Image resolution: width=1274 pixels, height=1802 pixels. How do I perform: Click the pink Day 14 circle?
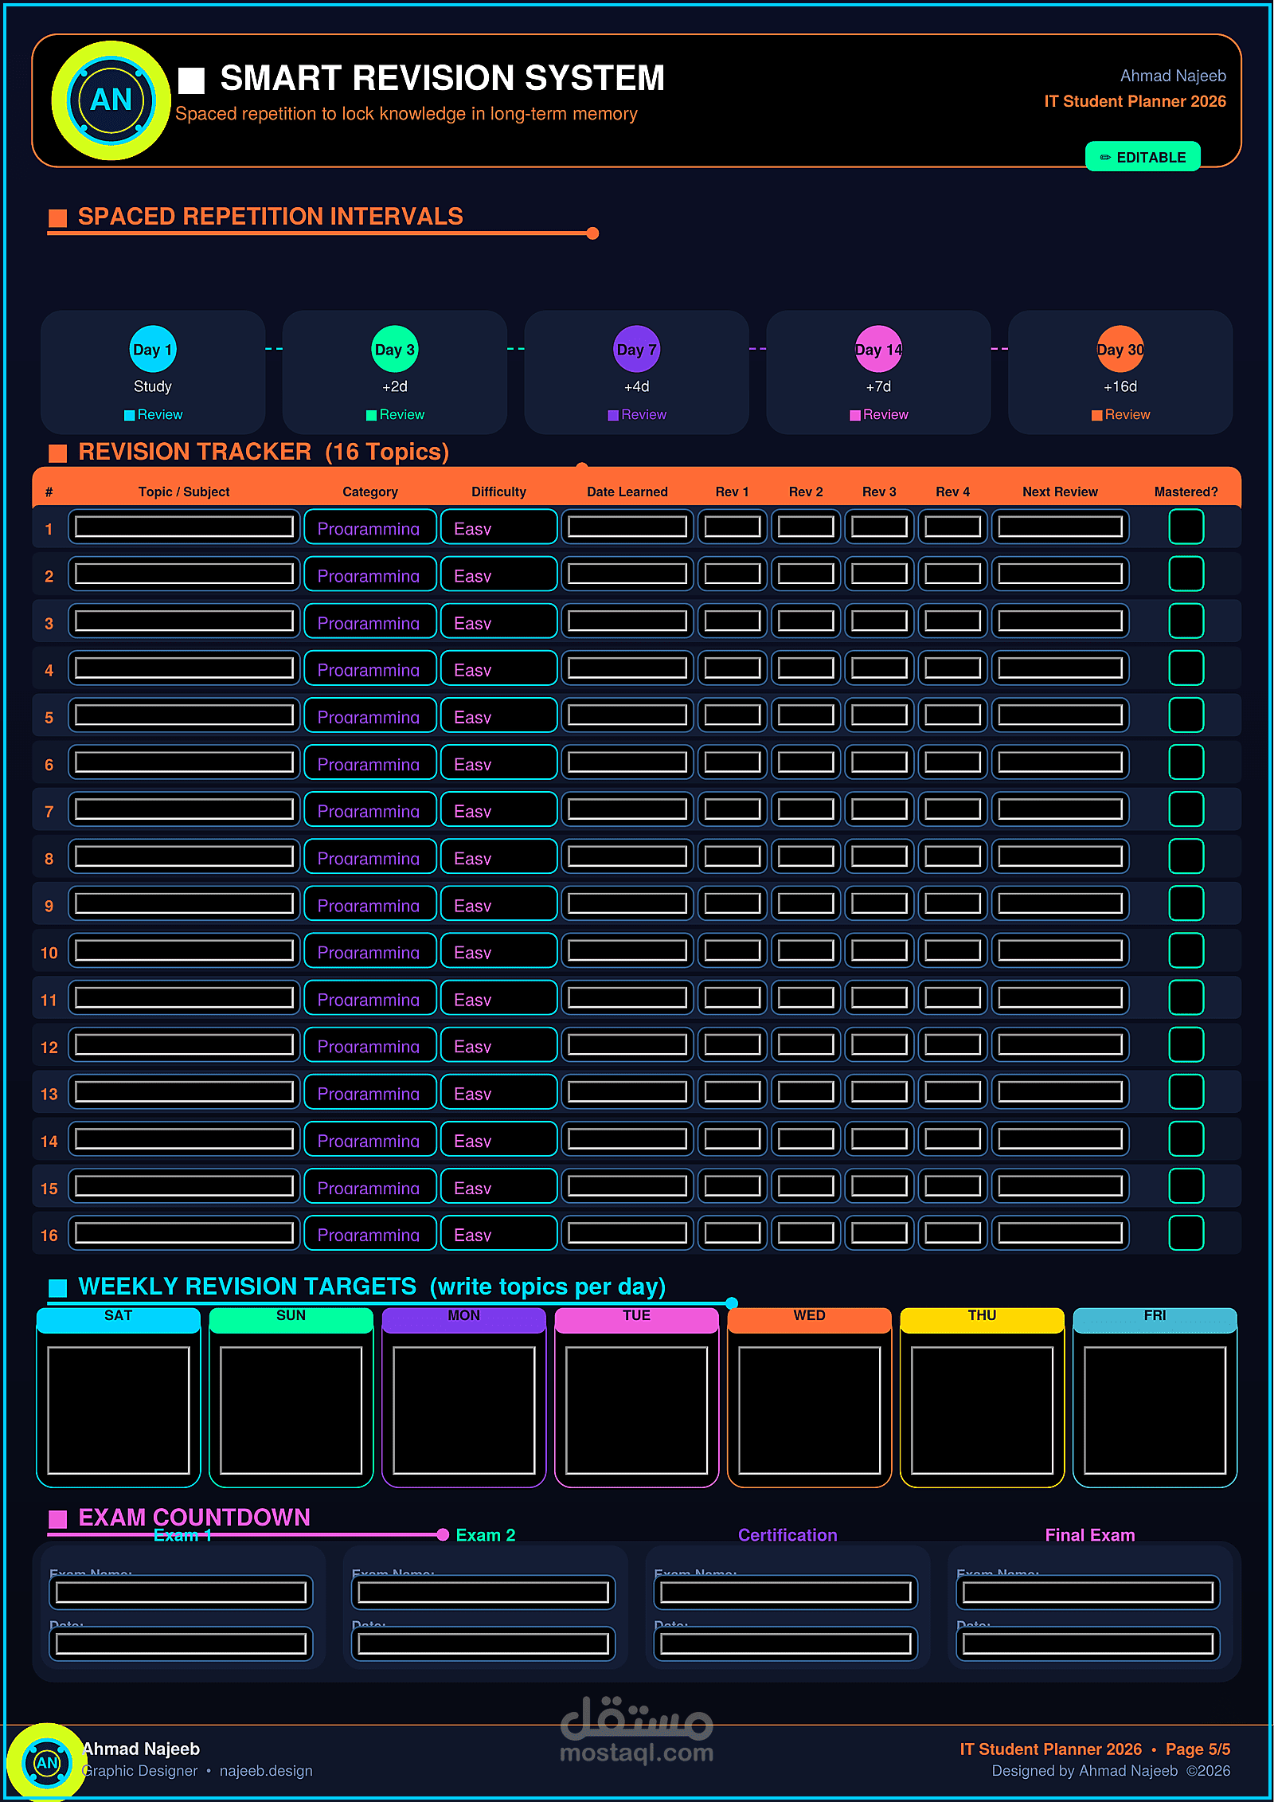coord(877,349)
